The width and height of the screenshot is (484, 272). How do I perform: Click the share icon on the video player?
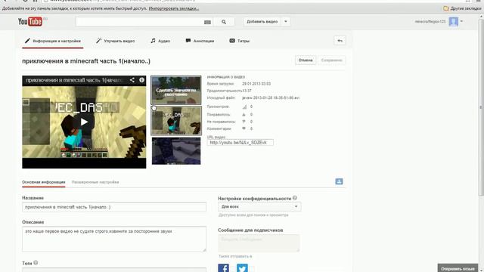[132, 80]
